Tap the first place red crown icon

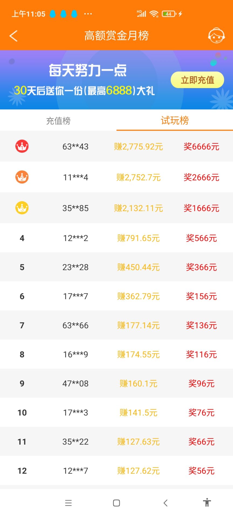(x=22, y=146)
